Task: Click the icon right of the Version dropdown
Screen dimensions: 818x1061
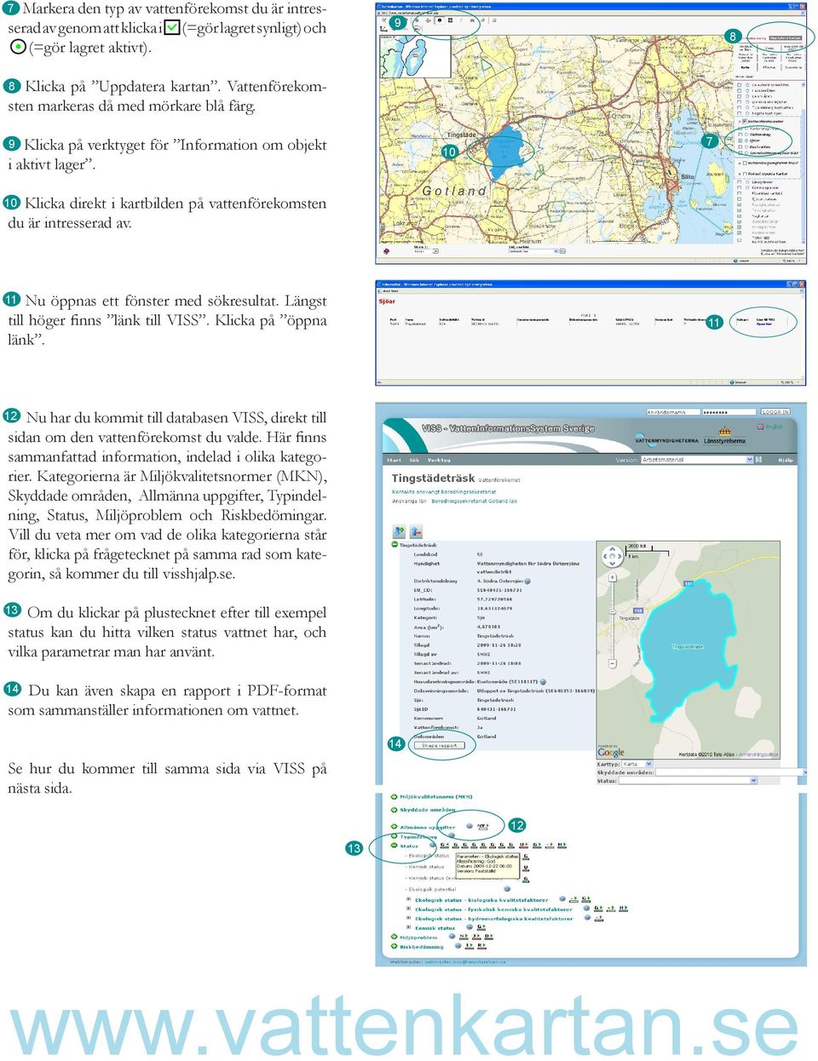Action: coord(758,460)
